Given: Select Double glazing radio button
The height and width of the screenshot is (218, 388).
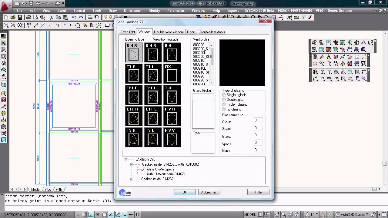Looking at the screenshot, I should [224, 100].
